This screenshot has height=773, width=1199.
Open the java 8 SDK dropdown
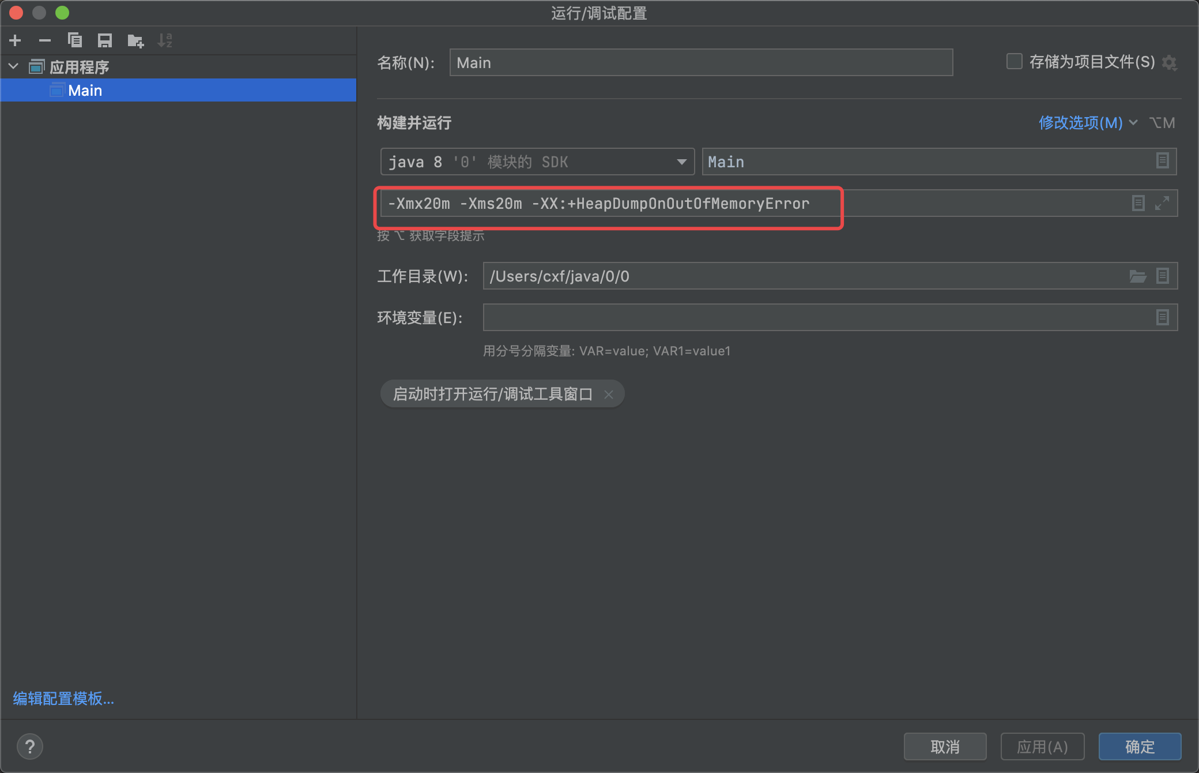point(537,162)
